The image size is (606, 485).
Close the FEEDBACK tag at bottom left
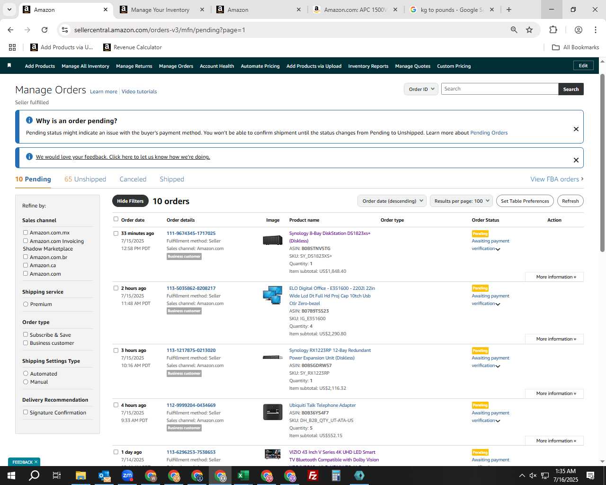point(36,462)
